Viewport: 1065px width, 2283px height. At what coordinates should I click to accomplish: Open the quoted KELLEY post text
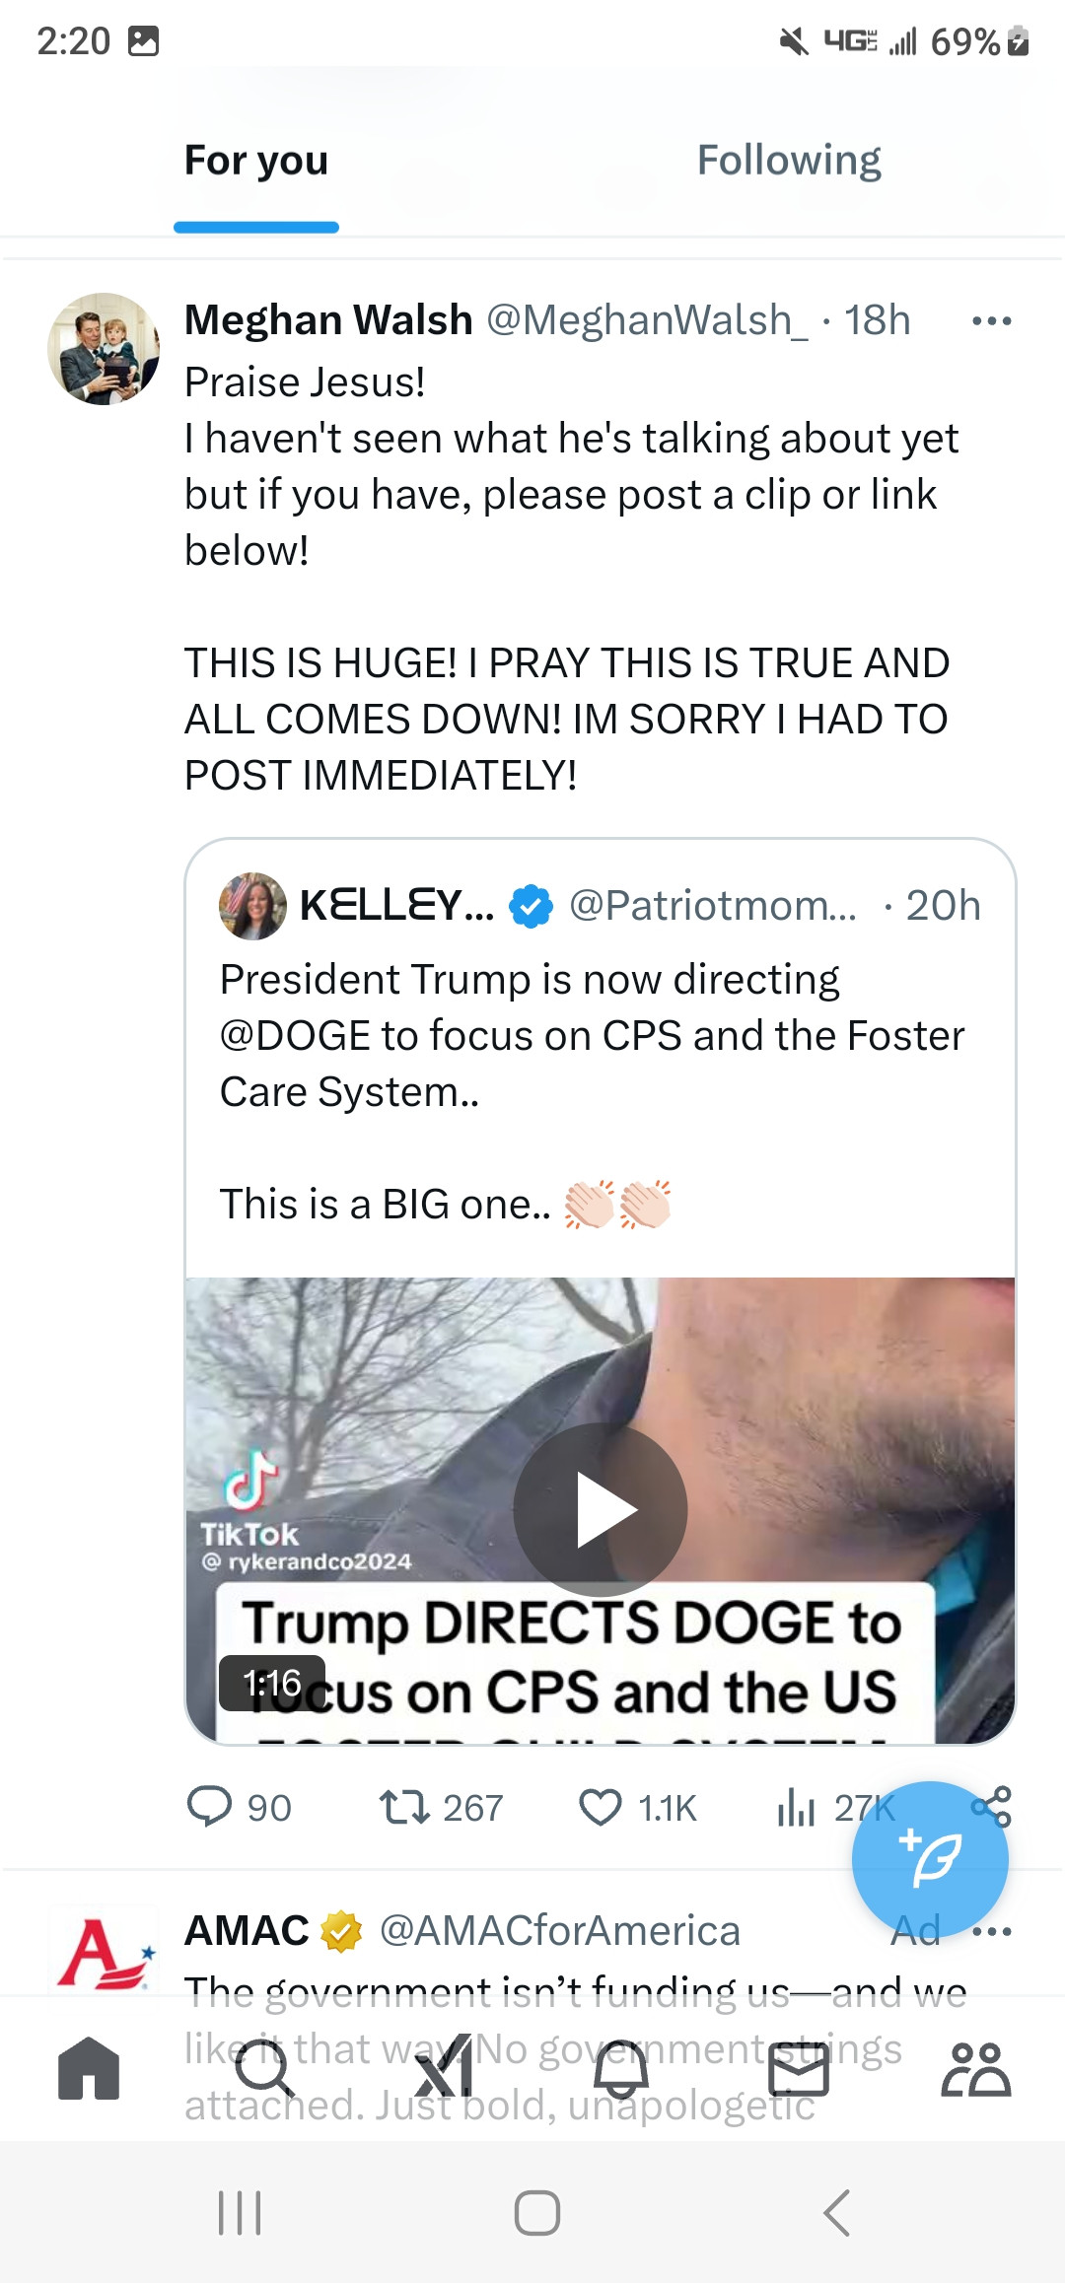tap(592, 1036)
